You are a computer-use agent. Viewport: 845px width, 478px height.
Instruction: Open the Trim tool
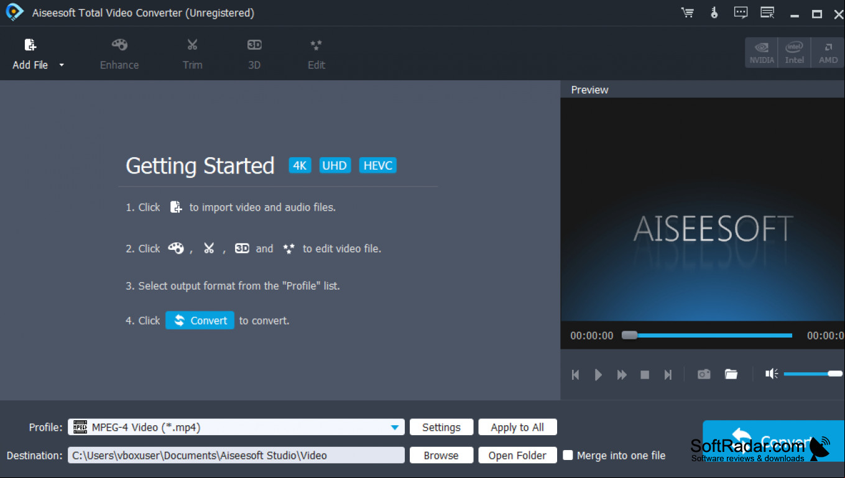click(192, 54)
